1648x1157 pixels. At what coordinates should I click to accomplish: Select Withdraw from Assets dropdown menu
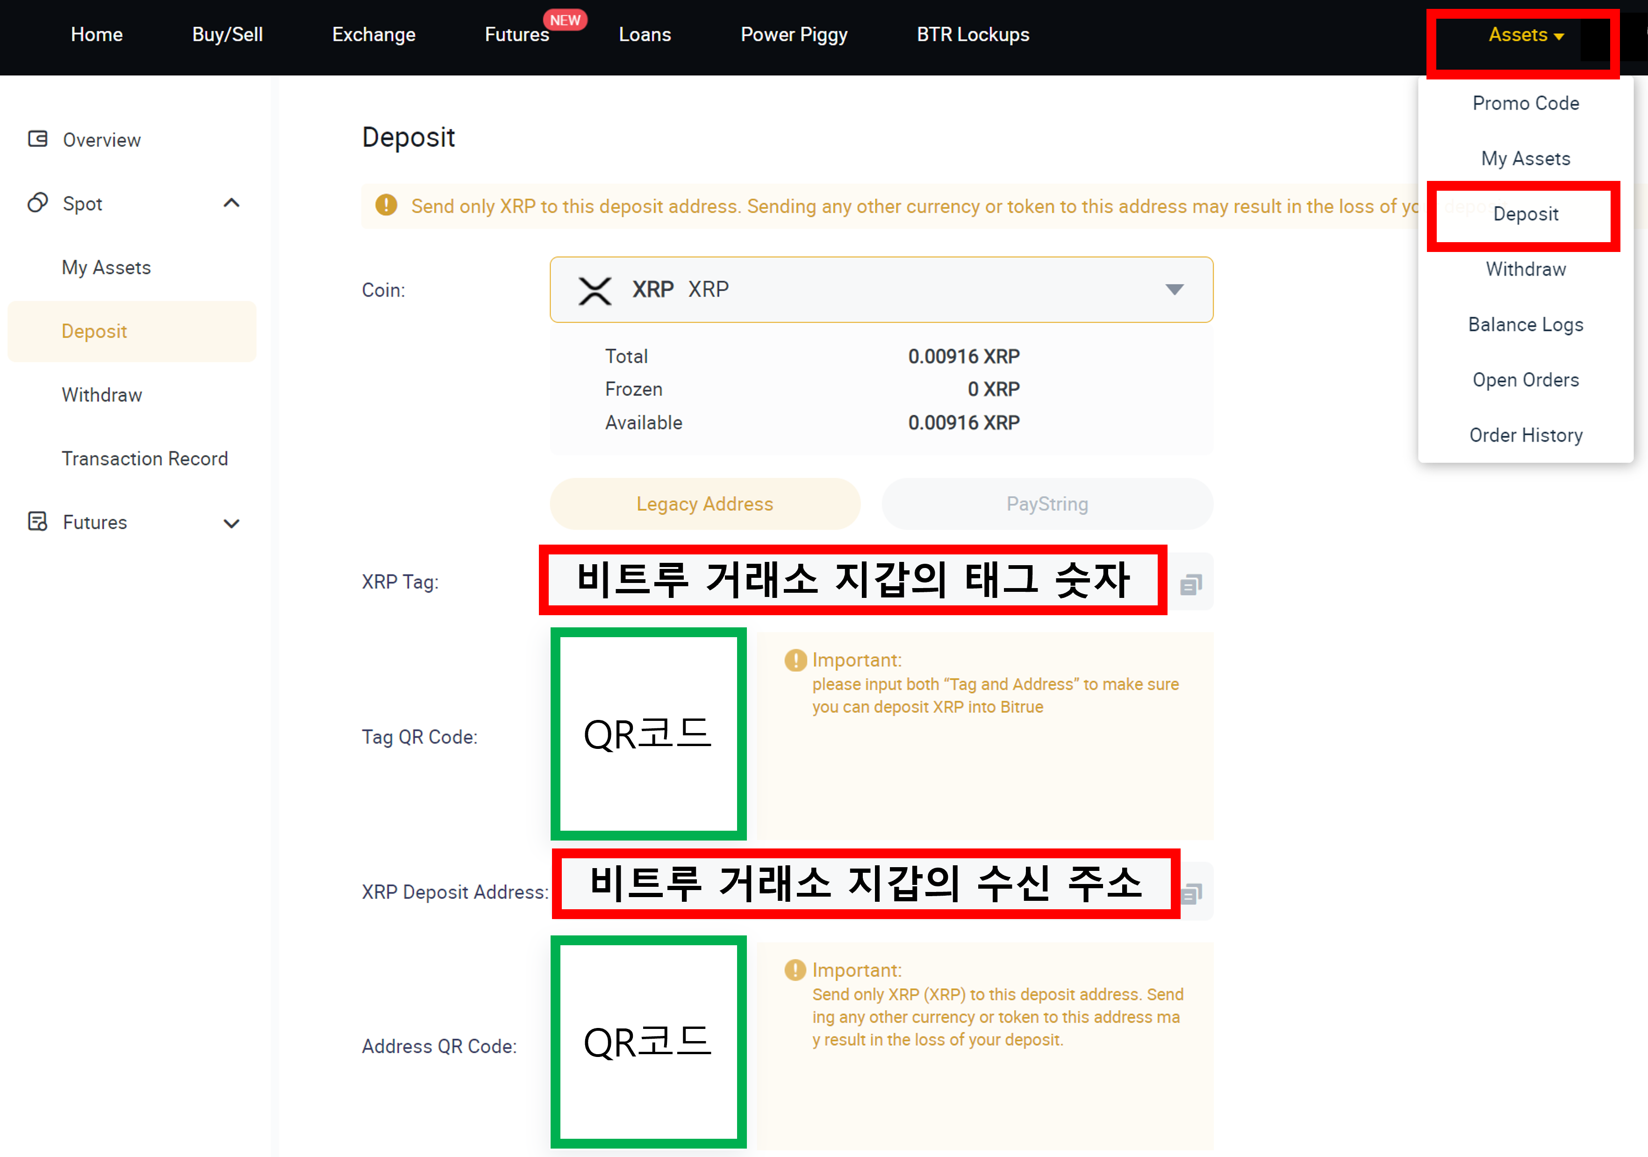(1526, 269)
